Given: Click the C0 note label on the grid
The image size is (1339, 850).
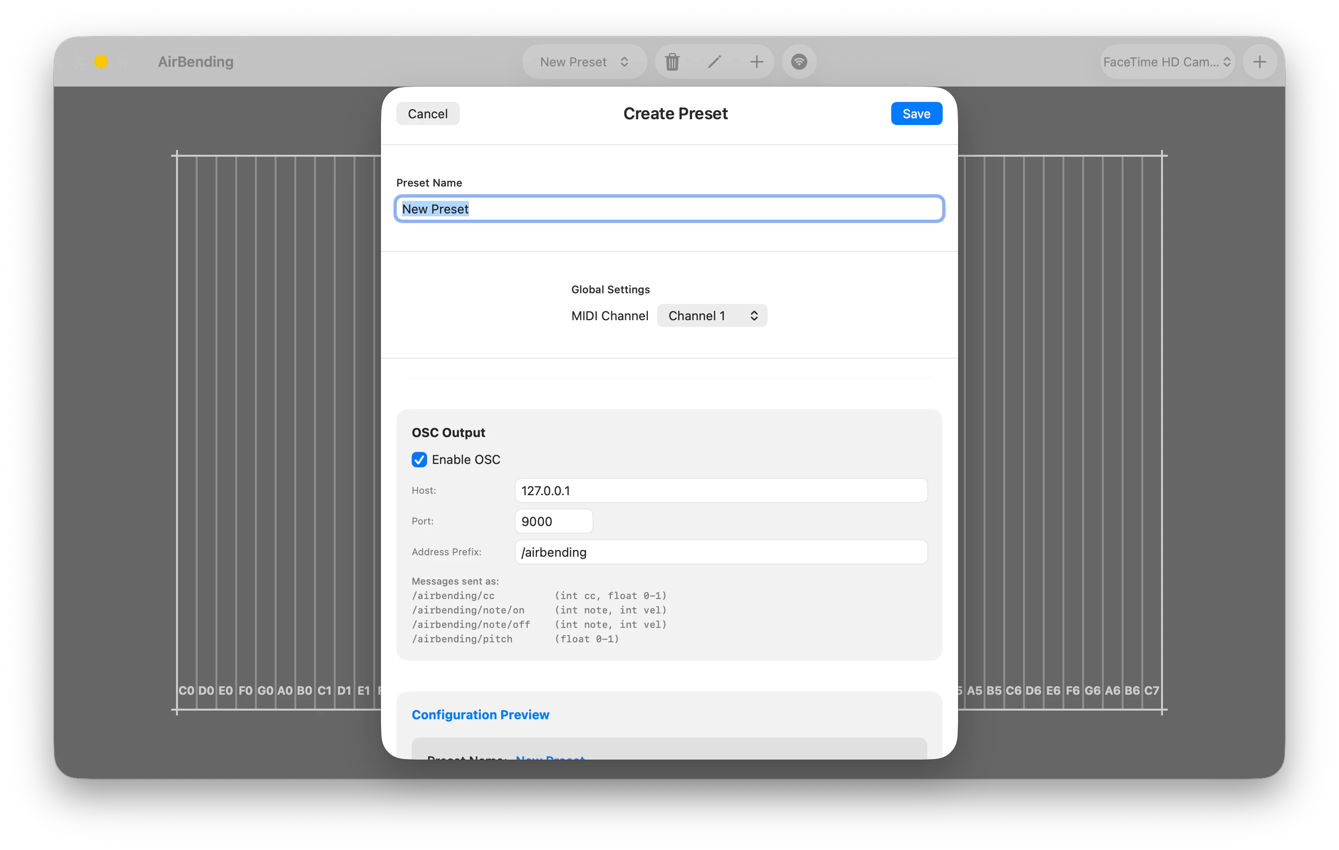Looking at the screenshot, I should (x=187, y=690).
